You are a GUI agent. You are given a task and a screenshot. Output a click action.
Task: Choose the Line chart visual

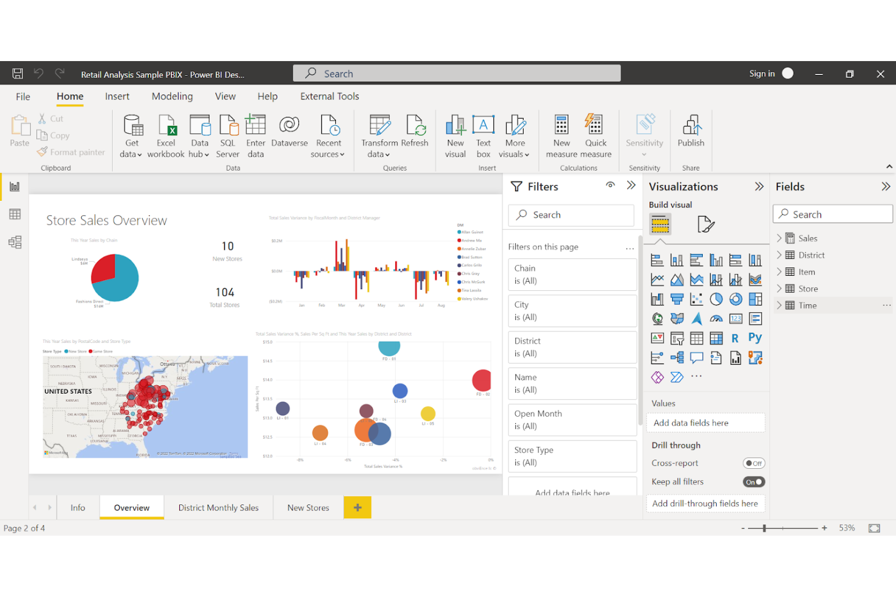pos(657,280)
